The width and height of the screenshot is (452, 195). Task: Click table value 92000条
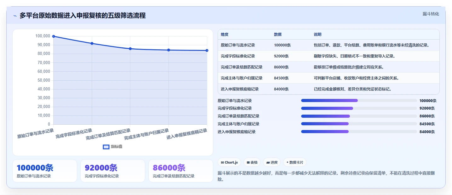click(281, 56)
